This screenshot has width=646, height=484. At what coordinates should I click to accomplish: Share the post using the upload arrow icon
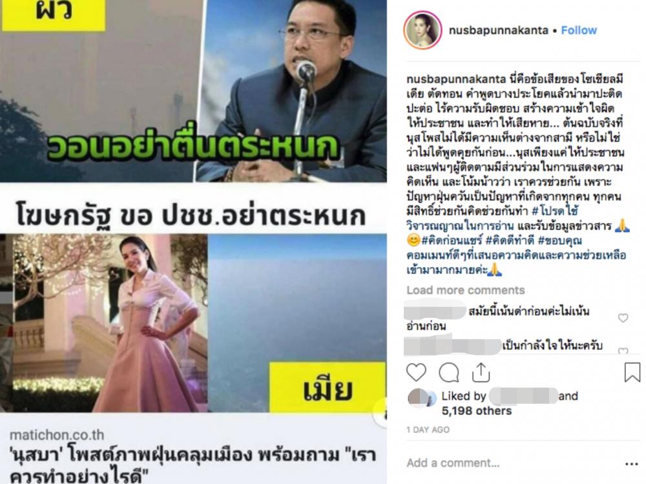(x=481, y=372)
